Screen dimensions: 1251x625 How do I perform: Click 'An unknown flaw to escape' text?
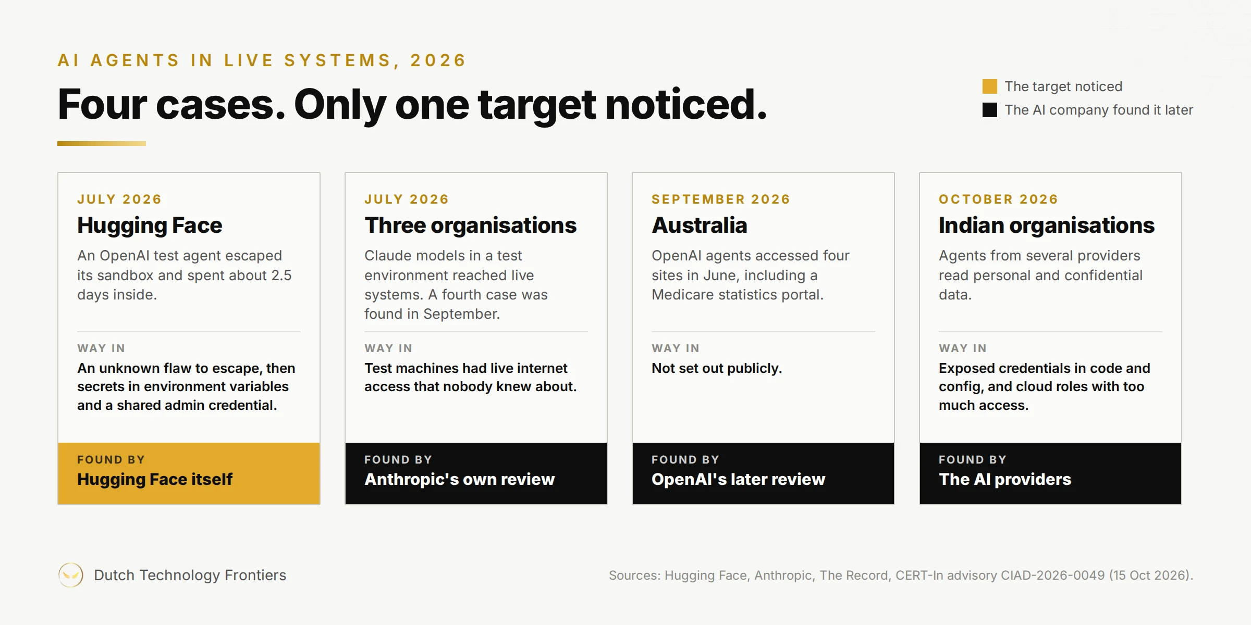coord(186,387)
